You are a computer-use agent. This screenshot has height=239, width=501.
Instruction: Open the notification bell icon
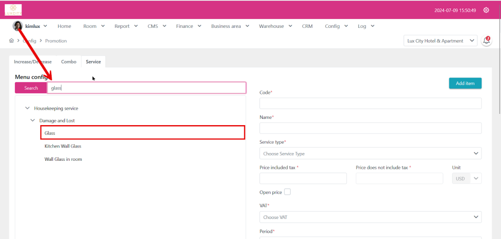486,41
